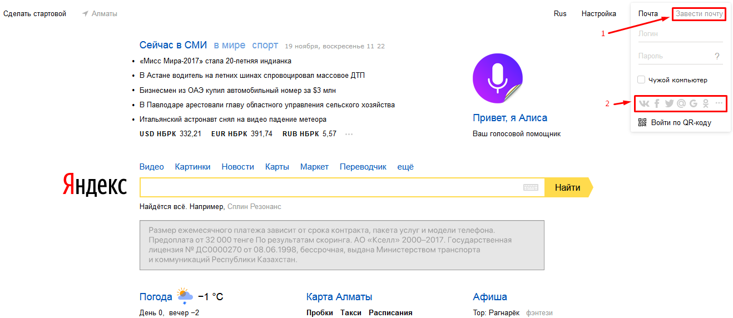Image resolution: width=733 pixels, height=318 pixels.
Task: Open the Мисс Мира-2017 news headline
Action: [215, 61]
